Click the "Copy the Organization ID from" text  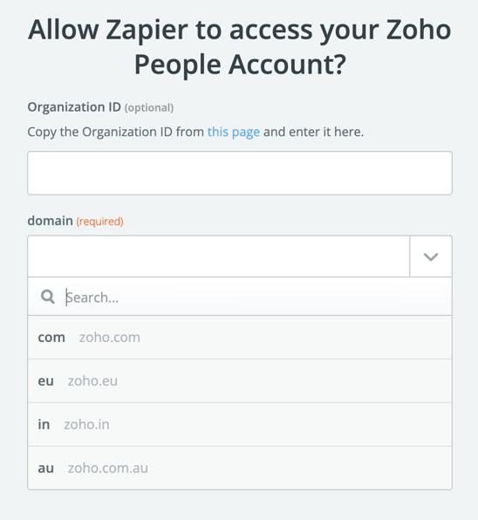tap(116, 132)
